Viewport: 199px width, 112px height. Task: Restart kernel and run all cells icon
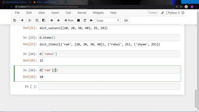point(91,20)
